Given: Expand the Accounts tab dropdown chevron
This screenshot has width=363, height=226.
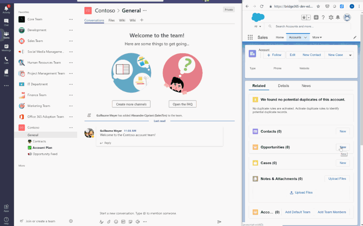Looking at the screenshot, I should click(305, 37).
